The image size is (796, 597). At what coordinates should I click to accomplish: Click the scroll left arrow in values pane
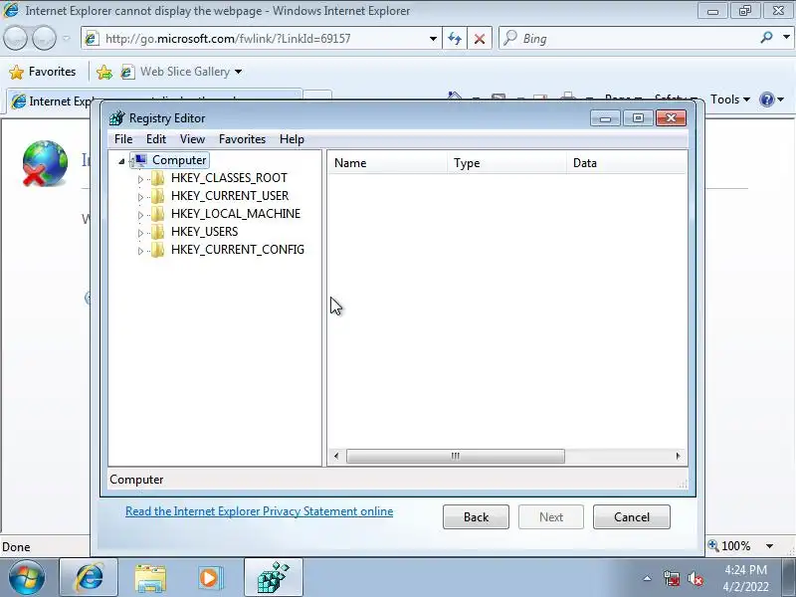336,456
